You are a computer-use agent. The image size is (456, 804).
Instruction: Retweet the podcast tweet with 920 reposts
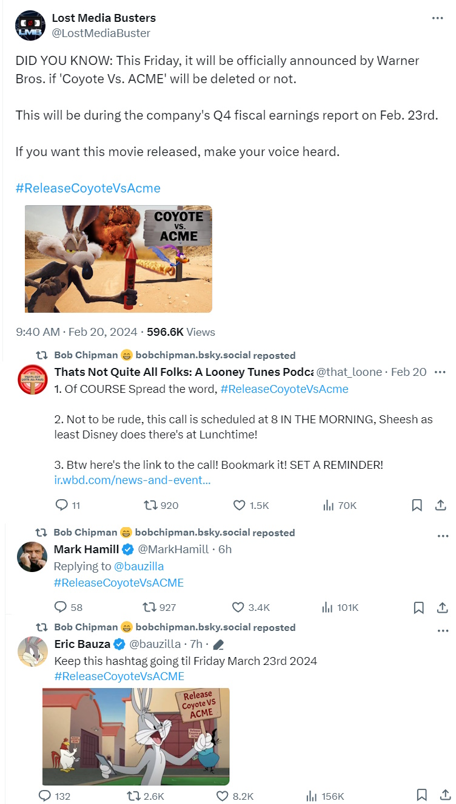[161, 505]
